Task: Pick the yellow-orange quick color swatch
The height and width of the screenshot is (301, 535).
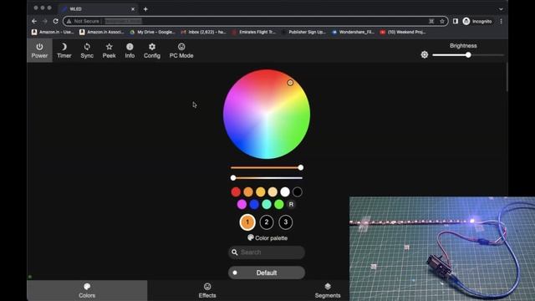Action: pyautogui.click(x=260, y=191)
